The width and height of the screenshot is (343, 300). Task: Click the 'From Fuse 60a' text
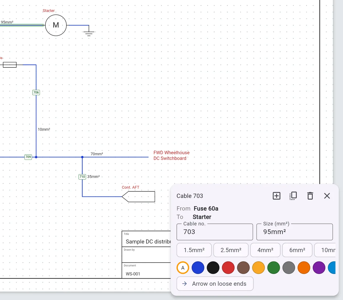[198, 209]
